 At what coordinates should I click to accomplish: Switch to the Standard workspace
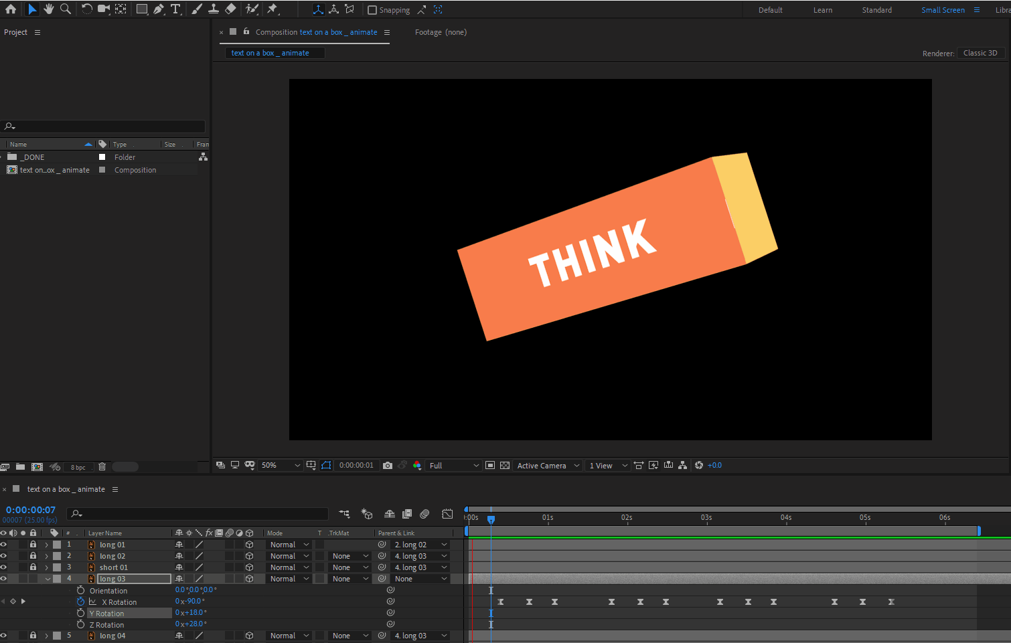point(876,10)
